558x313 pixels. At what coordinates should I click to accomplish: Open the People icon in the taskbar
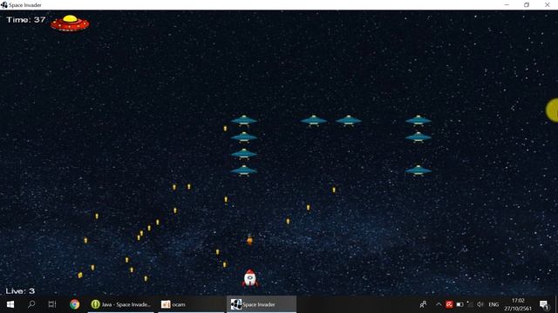423,304
